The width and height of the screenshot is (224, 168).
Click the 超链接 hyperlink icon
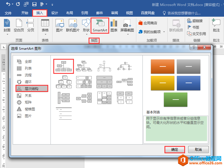(x=195, y=21)
